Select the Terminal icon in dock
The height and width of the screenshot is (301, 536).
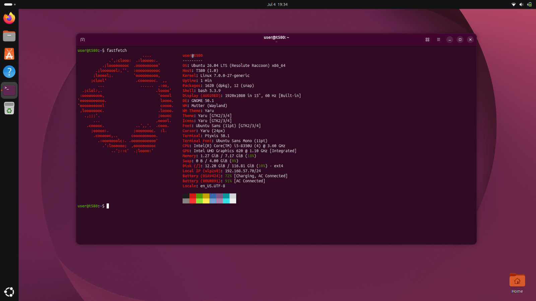(9, 90)
